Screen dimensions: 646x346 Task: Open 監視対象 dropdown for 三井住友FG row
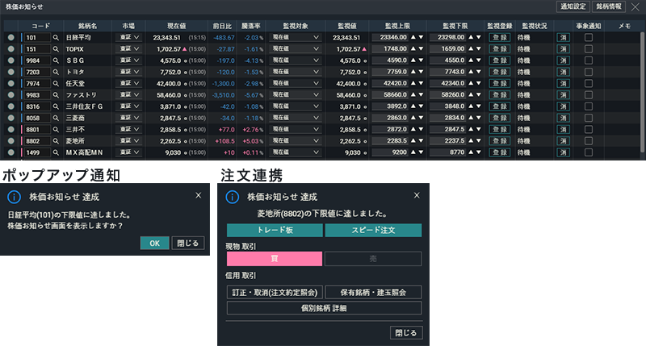(295, 106)
